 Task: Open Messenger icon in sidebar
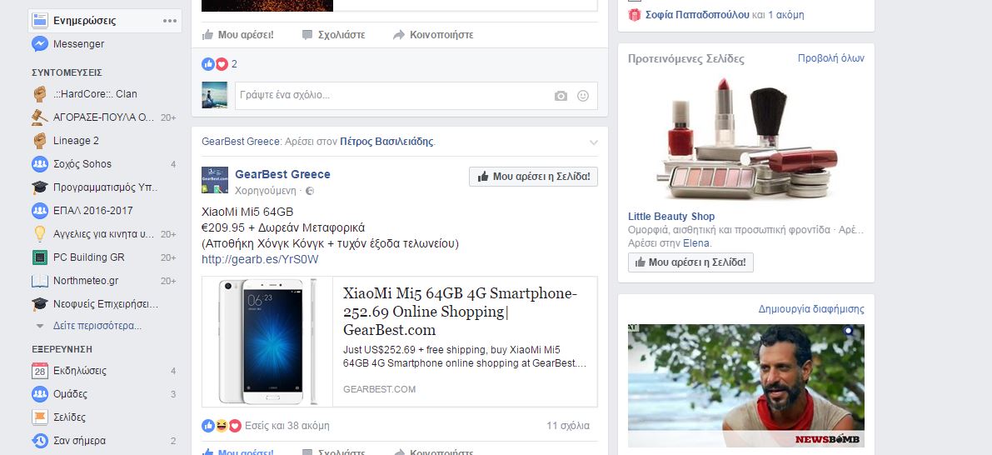[40, 43]
